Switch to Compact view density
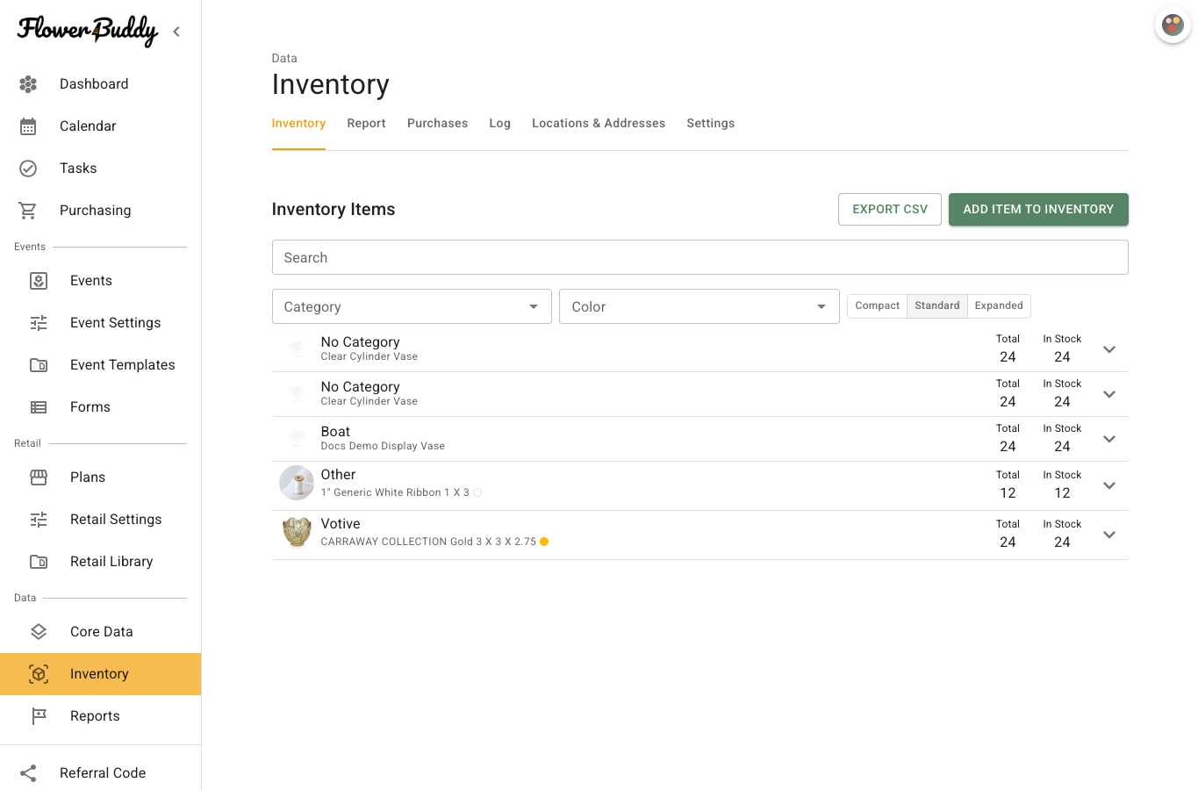1198x790 pixels. [877, 305]
